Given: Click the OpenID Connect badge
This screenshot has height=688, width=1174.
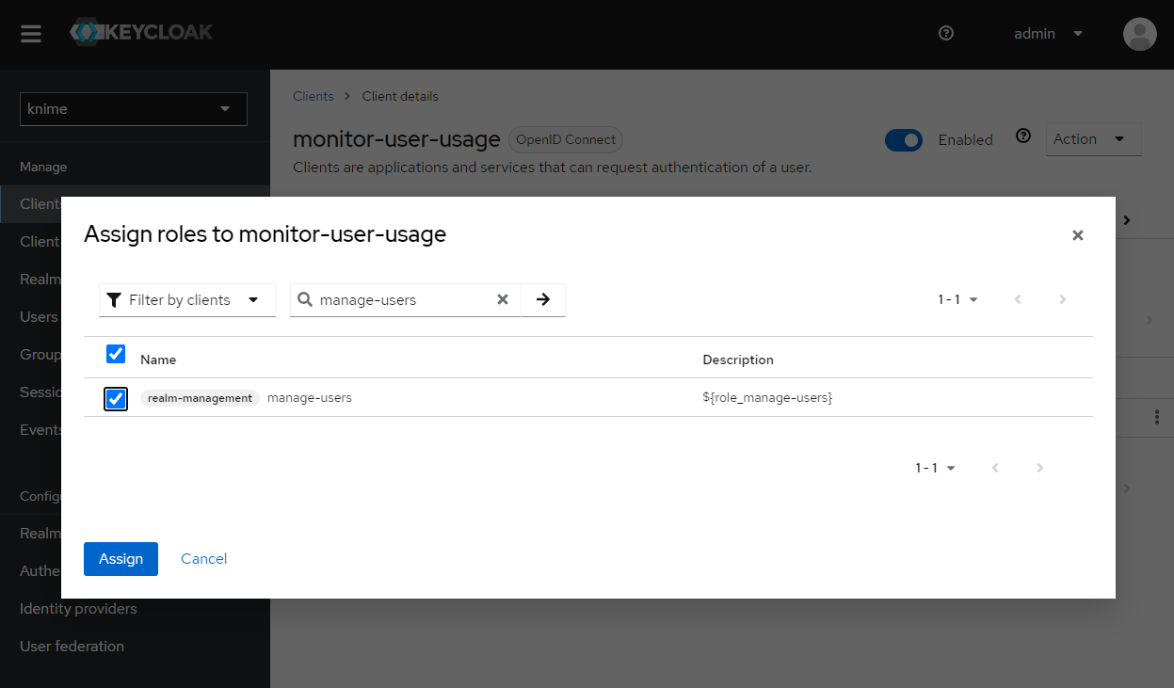Looking at the screenshot, I should [x=566, y=140].
